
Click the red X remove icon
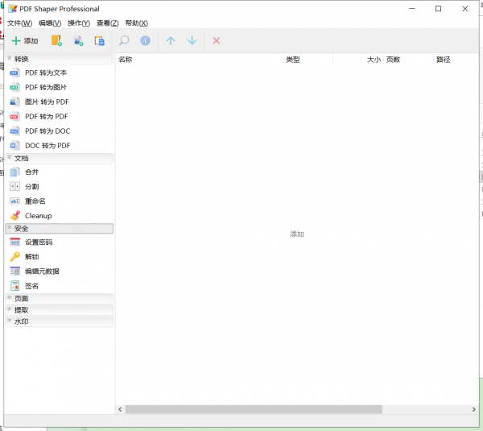pos(217,40)
